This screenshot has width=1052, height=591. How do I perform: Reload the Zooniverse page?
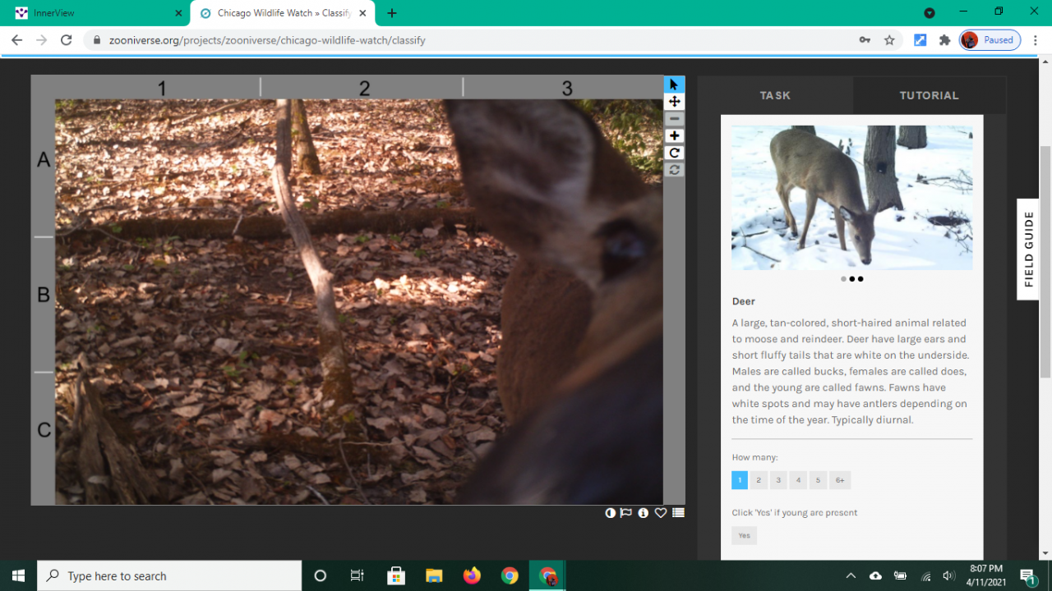click(x=67, y=39)
